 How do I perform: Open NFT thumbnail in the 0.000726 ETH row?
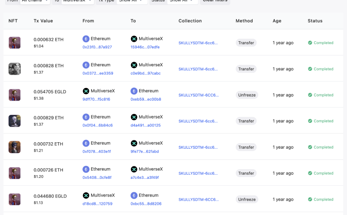click(x=15, y=173)
